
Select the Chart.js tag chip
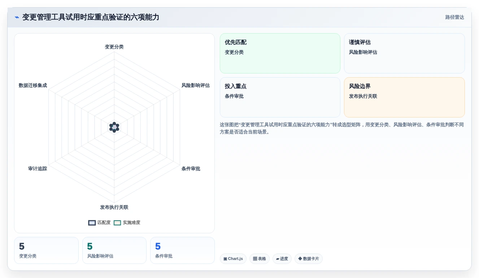pos(233,259)
